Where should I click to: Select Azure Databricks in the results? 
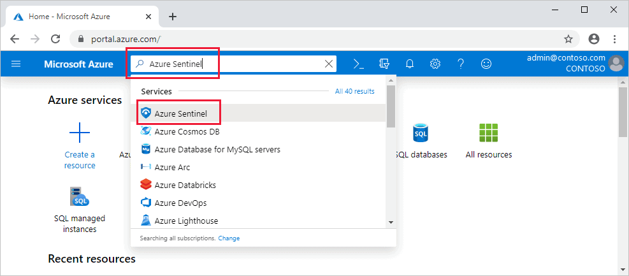185,185
